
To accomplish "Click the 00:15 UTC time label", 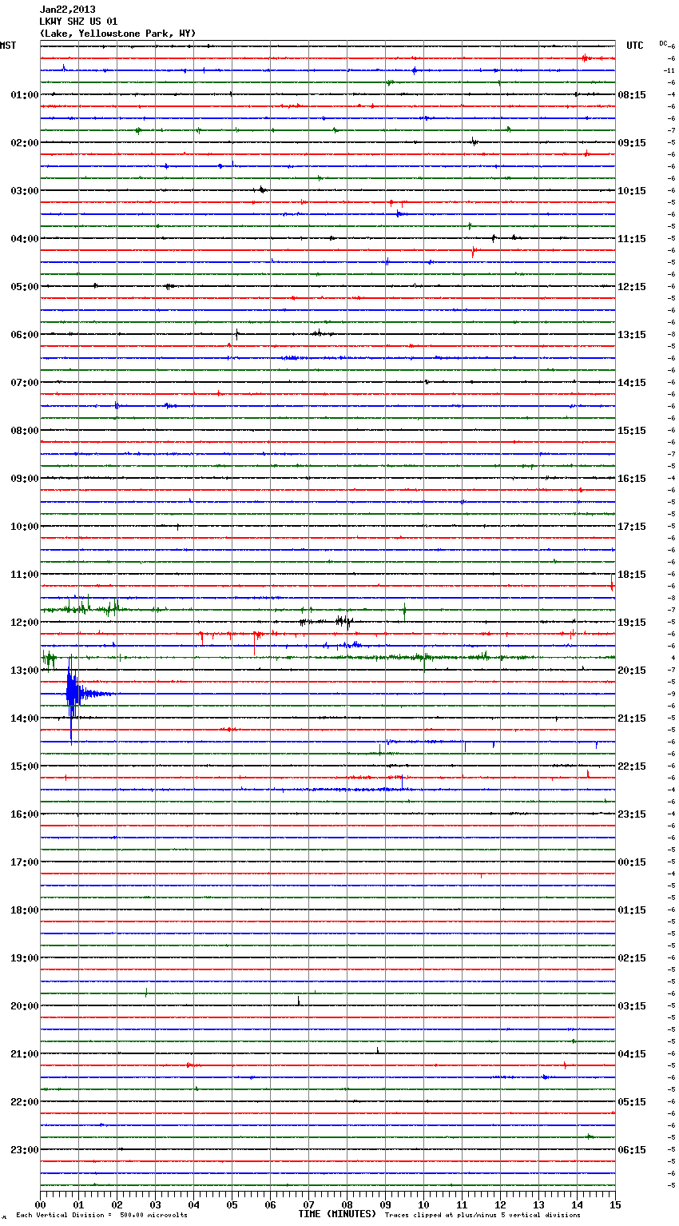I will [632, 862].
